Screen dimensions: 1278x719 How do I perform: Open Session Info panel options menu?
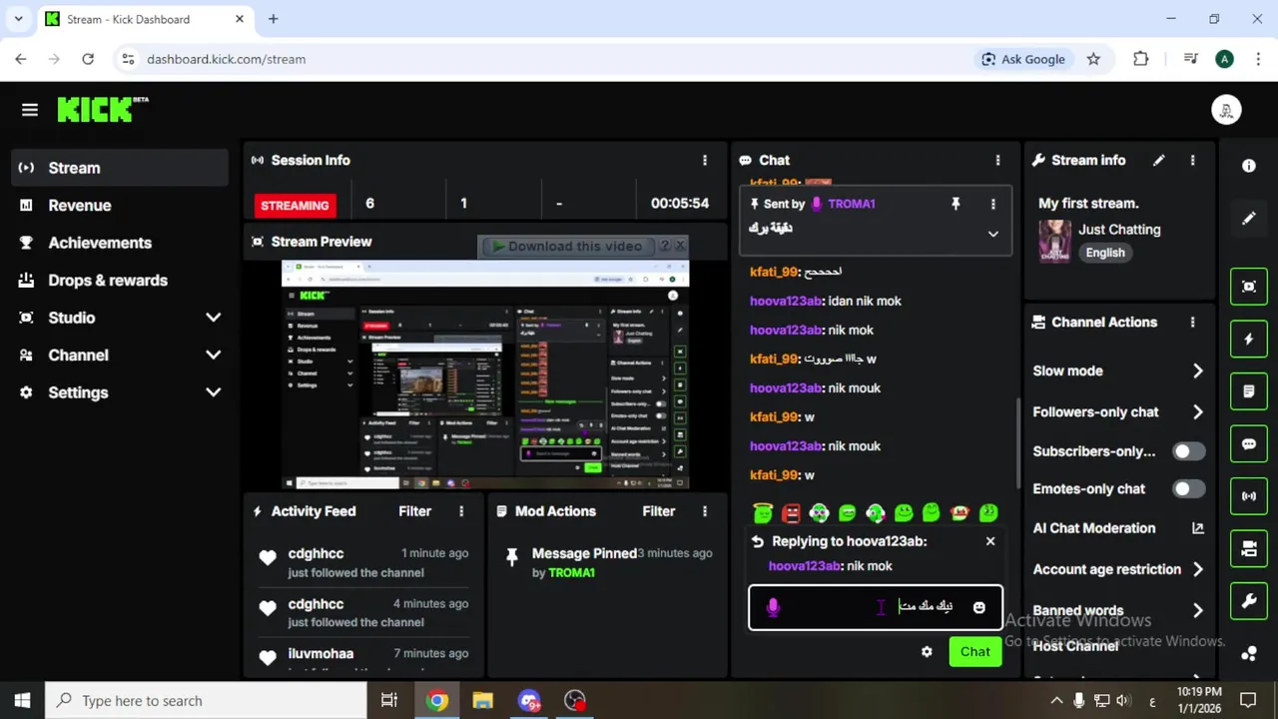[x=705, y=160]
